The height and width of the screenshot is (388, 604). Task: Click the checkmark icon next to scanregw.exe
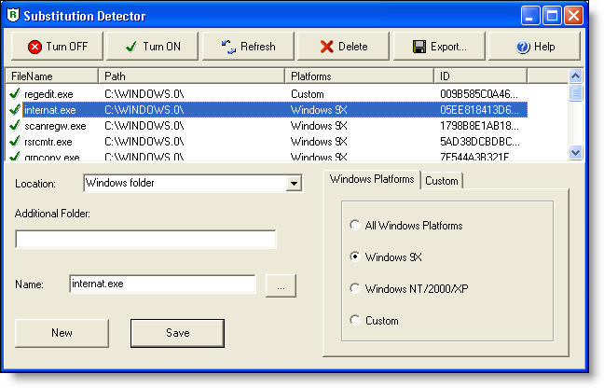click(15, 125)
